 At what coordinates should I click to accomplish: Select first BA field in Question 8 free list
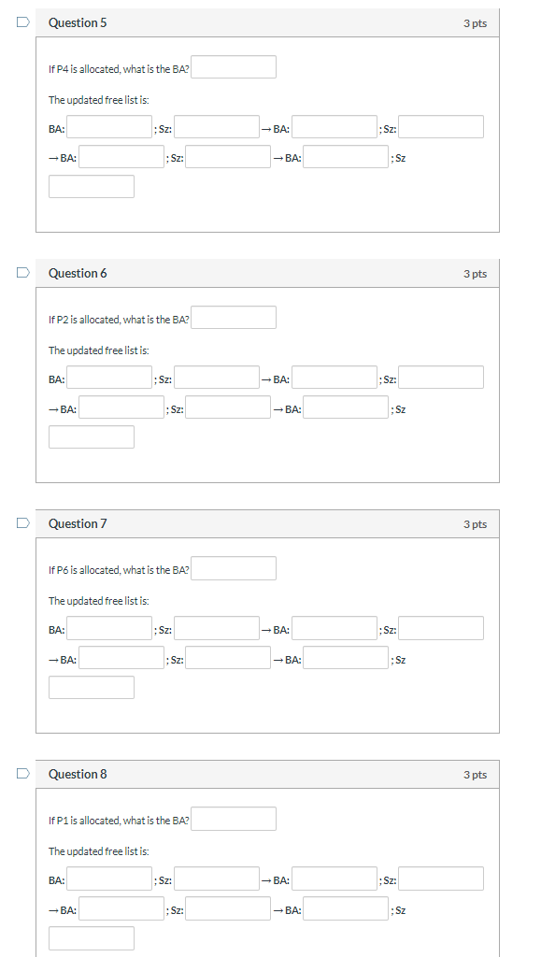(109, 878)
